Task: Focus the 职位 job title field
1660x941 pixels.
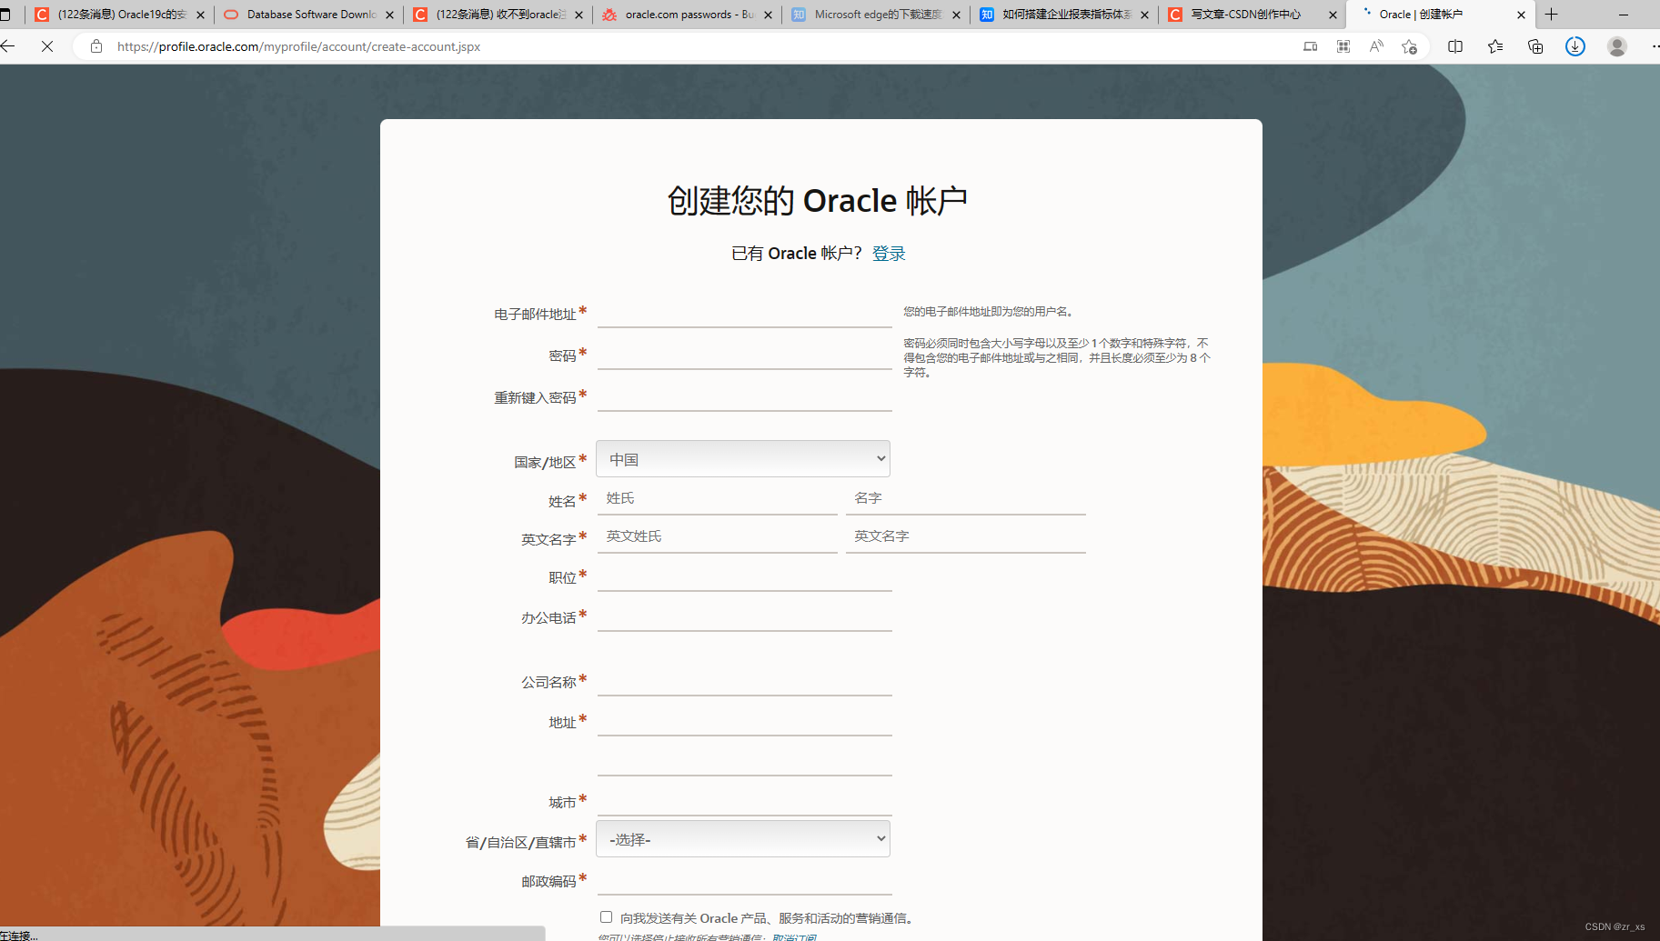Action: pyautogui.click(x=744, y=576)
